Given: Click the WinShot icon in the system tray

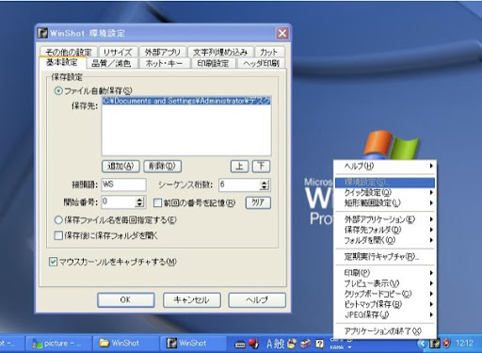Looking at the screenshot, I should [x=435, y=344].
